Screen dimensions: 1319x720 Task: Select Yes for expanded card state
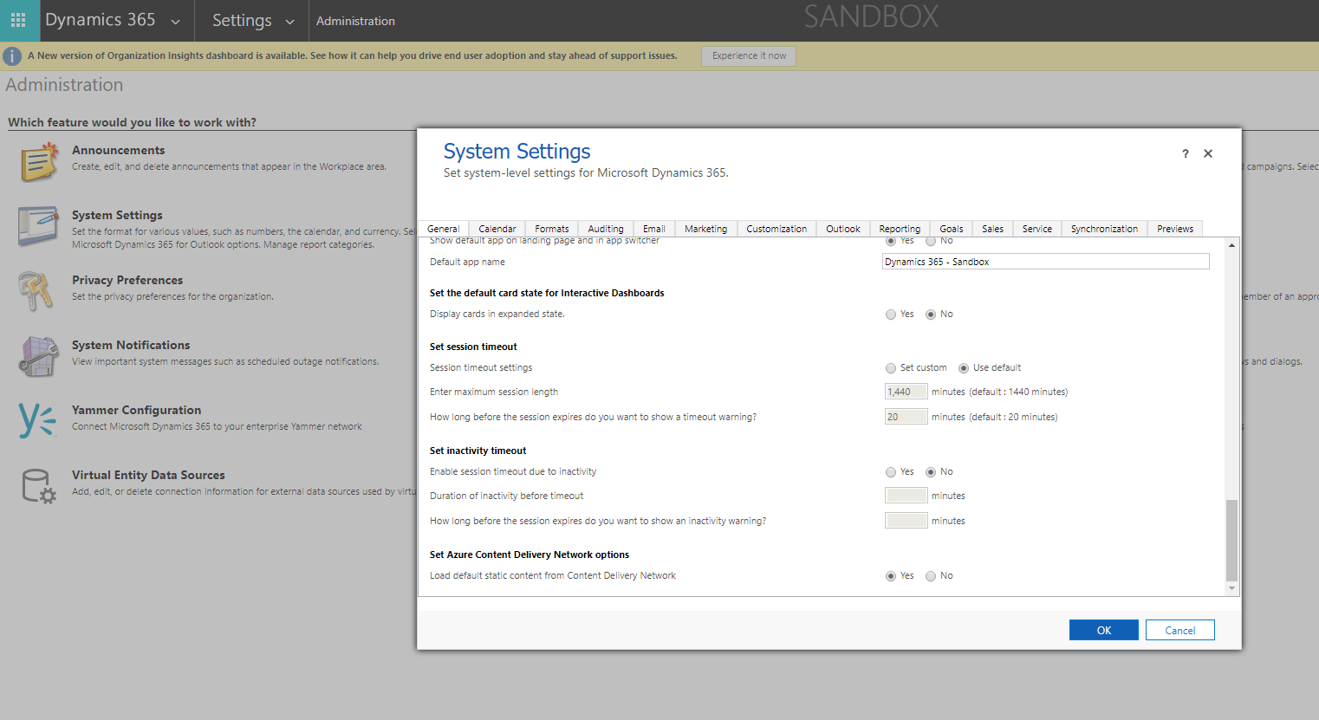[x=891, y=315]
